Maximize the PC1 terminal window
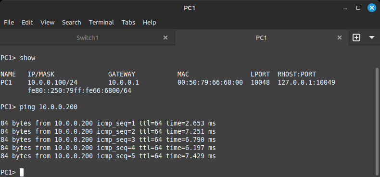This screenshot has width=380, height=177. point(358,8)
